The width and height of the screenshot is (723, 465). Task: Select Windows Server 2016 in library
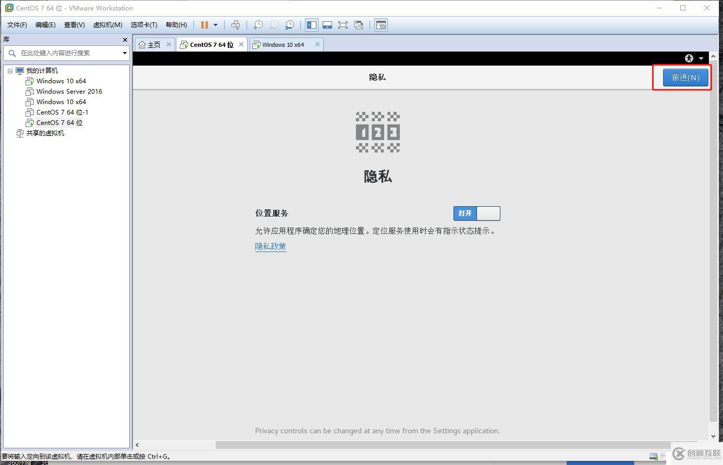click(x=69, y=92)
